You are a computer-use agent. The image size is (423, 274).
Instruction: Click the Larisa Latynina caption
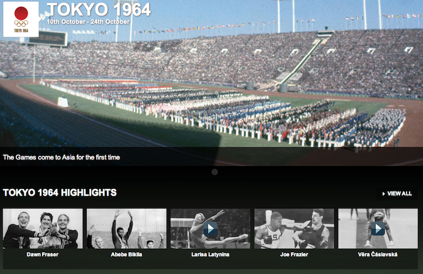(210, 254)
